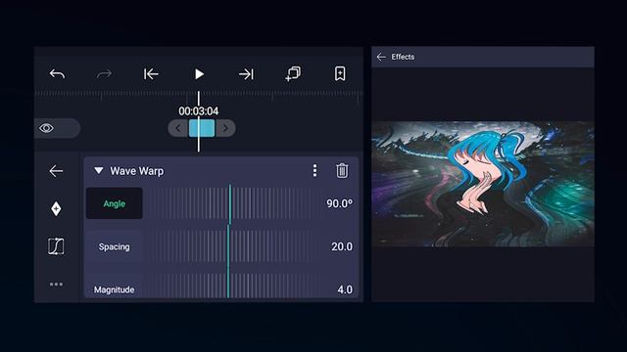Jump to end of clip
Viewport: 627px width, 352px height.
coord(246,74)
